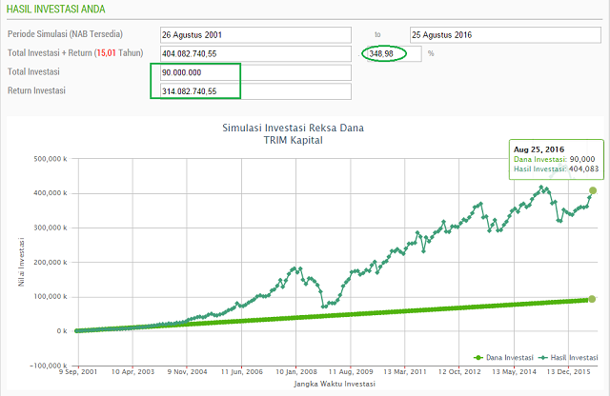Image resolution: width=610 pixels, height=396 pixels.
Task: Click the 13 Dec, 2015 x-axis label
Action: tap(564, 371)
